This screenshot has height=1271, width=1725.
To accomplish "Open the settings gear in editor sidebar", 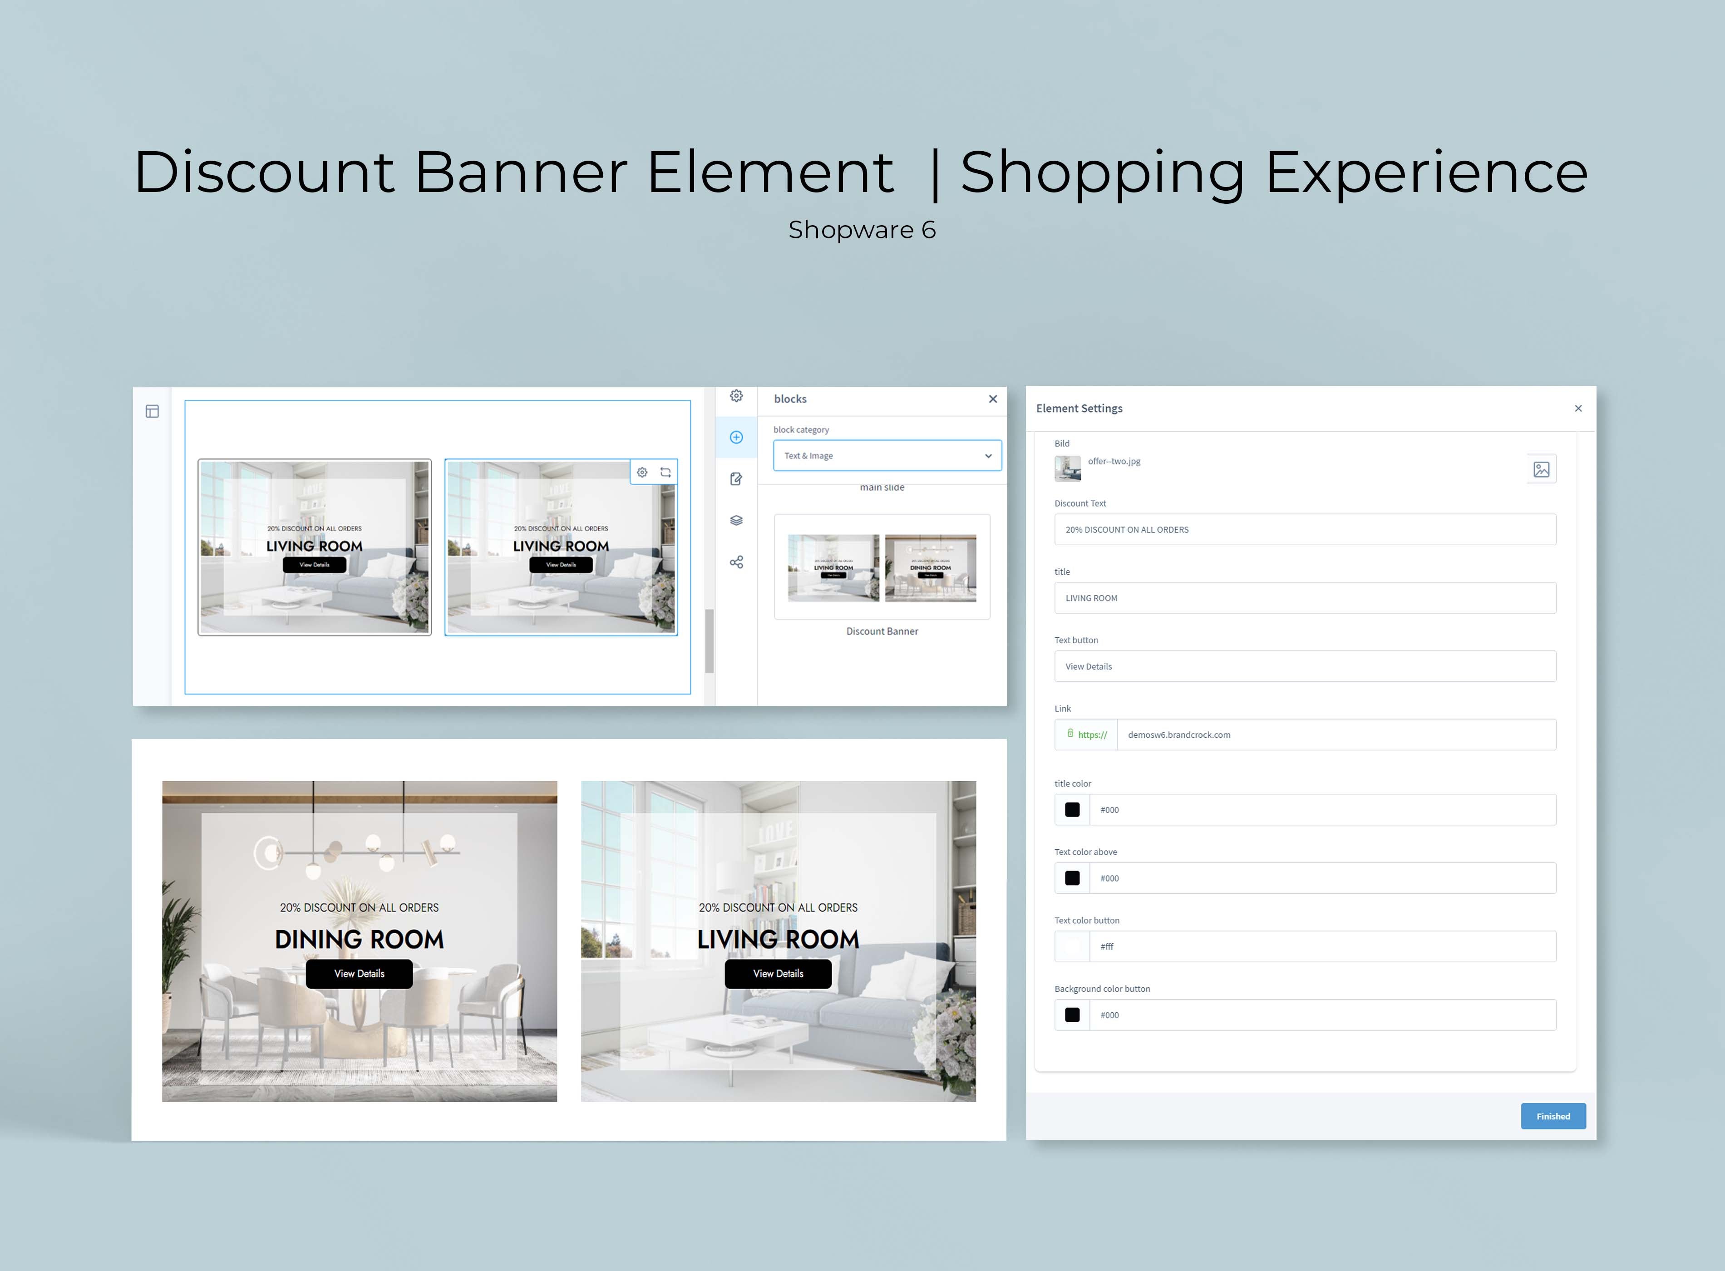I will [736, 395].
